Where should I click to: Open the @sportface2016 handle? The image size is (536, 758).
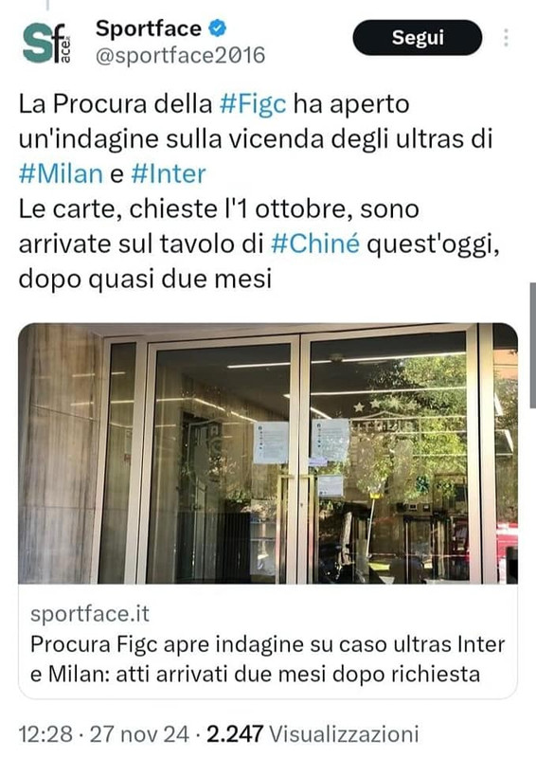pyautogui.click(x=180, y=55)
